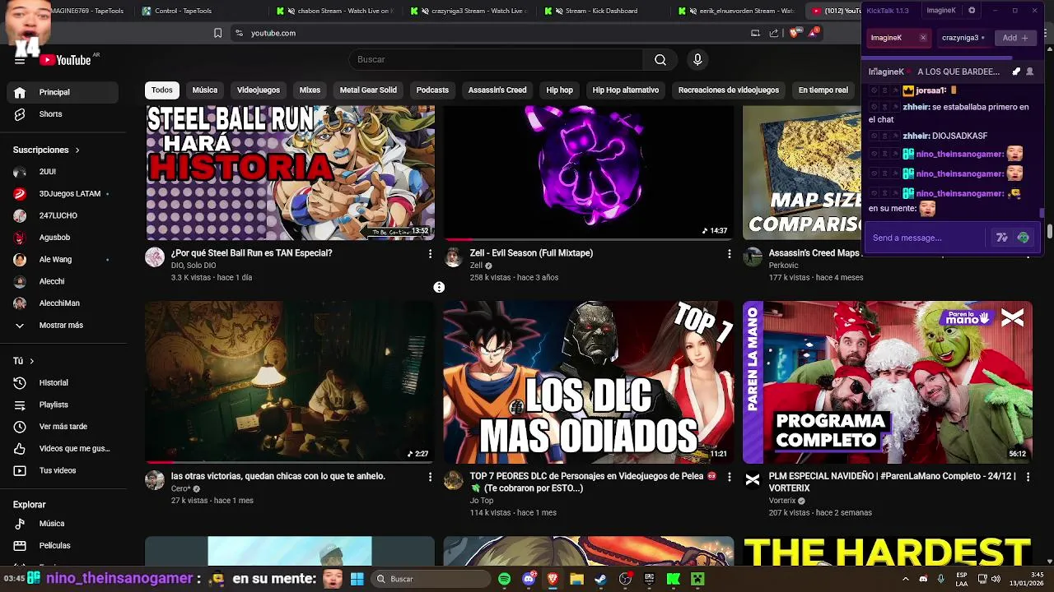Open Windows Start menu
This screenshot has width=1054, height=592.
pyautogui.click(x=357, y=579)
